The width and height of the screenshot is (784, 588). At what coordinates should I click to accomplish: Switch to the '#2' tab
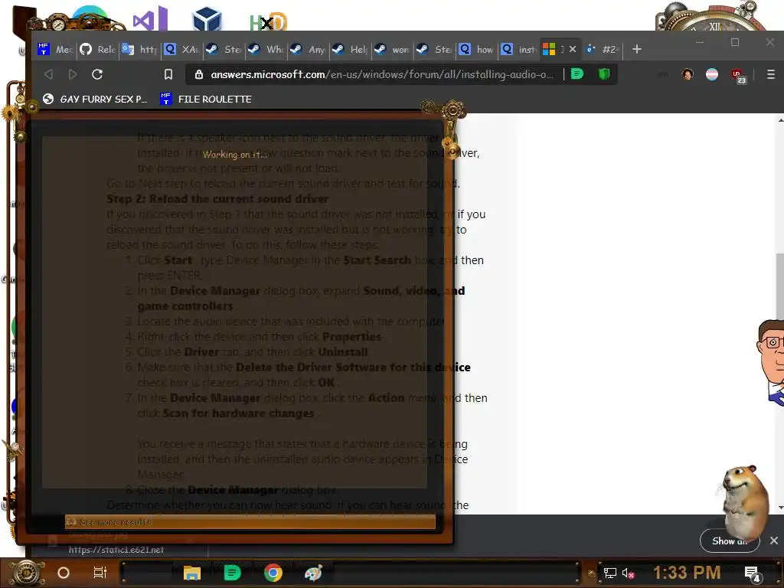(603, 49)
